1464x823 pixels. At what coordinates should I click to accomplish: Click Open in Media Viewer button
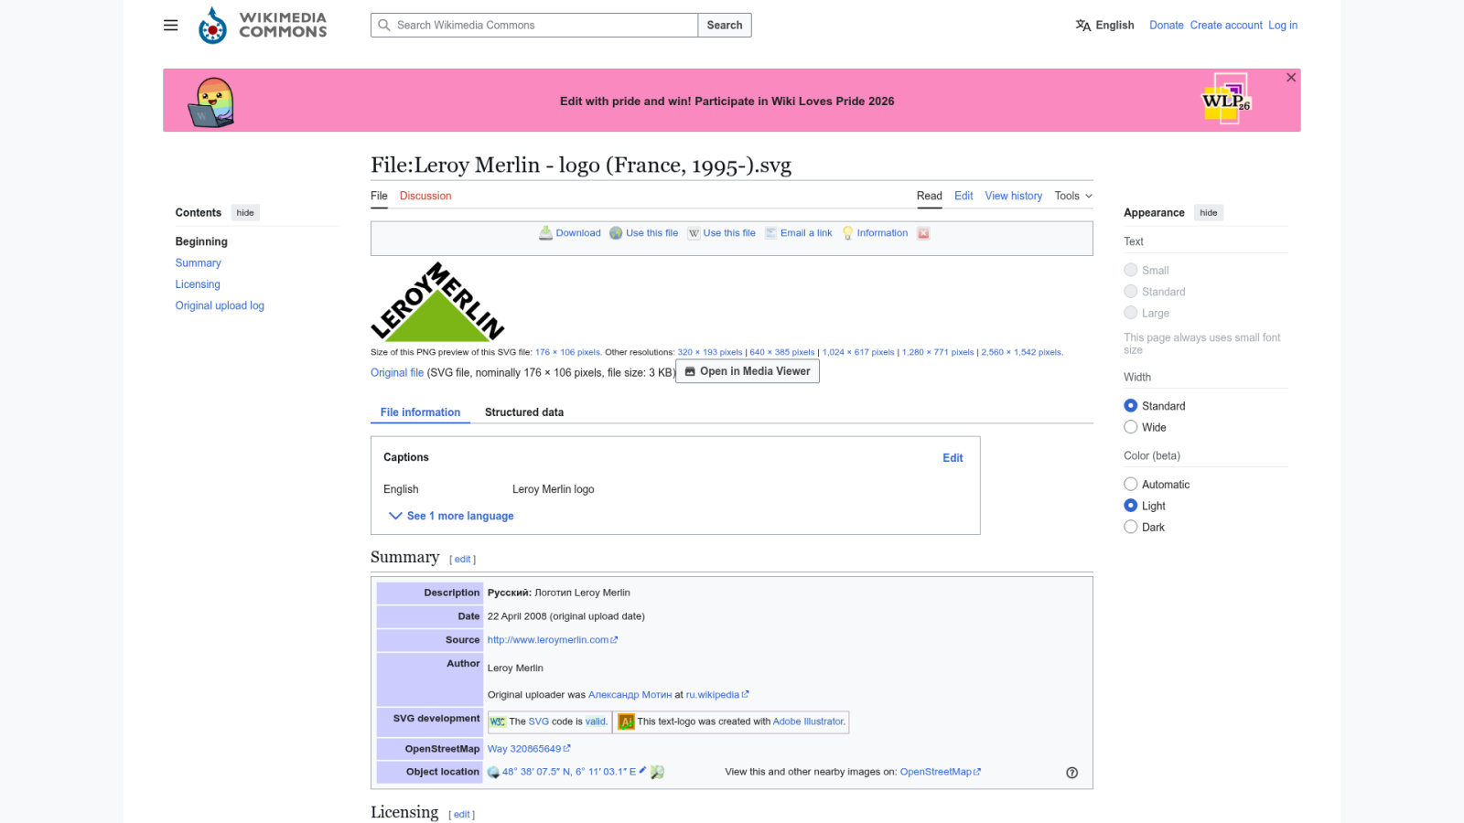748,371
